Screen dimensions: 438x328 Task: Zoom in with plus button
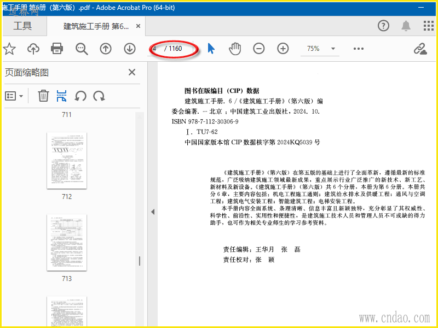pos(283,49)
